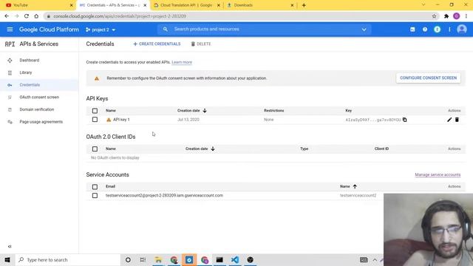The width and height of the screenshot is (473, 266).
Task: Edit API key 1 with pencil icon
Action: coord(449,120)
